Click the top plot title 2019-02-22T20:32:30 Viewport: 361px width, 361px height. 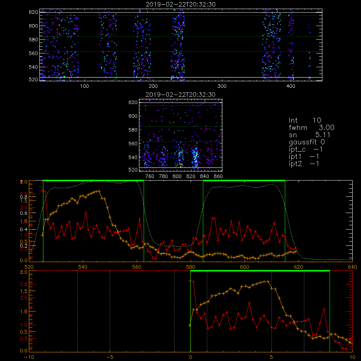pos(181,4)
